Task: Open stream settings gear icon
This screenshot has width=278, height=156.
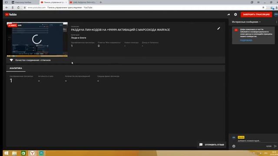Action: [235, 14]
